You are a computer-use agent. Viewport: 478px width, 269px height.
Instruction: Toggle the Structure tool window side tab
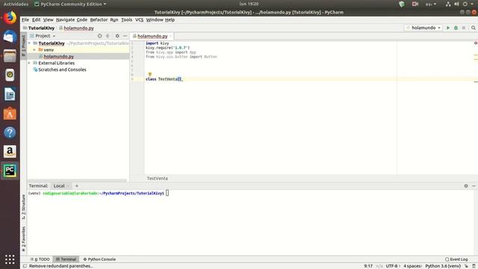click(23, 206)
